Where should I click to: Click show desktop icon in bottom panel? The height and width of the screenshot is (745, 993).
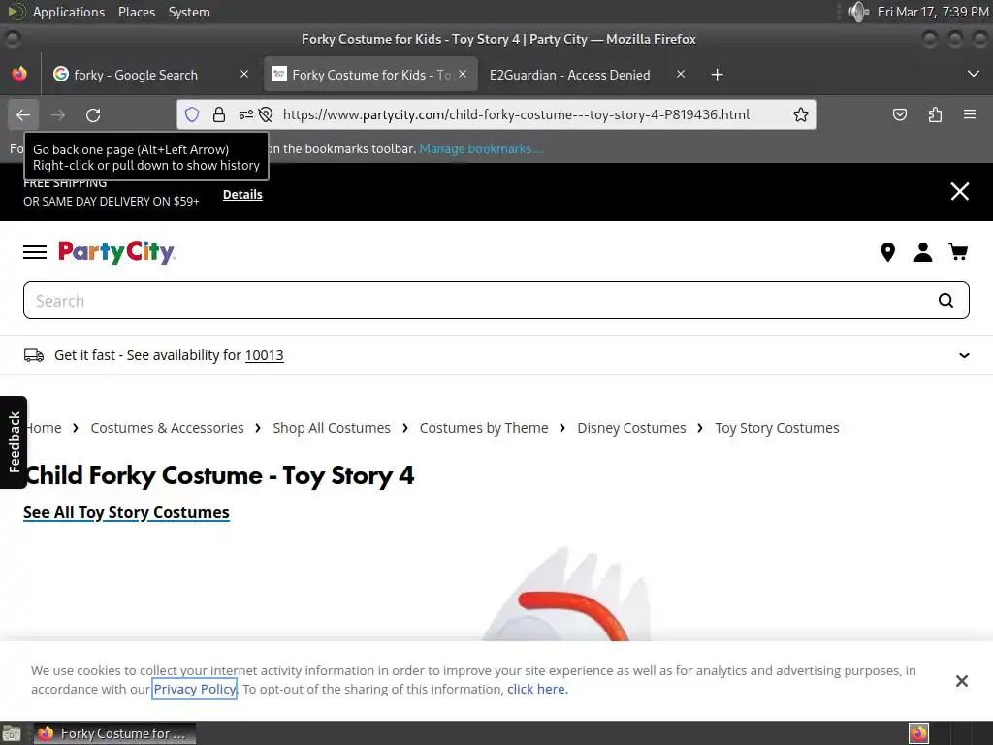tap(12, 733)
